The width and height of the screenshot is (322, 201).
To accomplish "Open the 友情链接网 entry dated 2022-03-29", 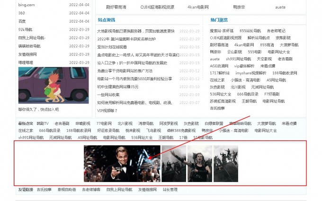I will pyautogui.click(x=27, y=54).
